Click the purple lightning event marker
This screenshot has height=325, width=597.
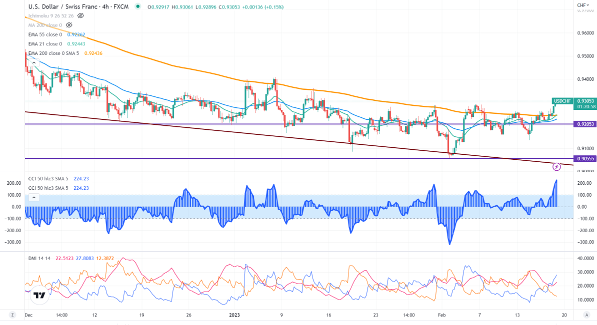[557, 166]
